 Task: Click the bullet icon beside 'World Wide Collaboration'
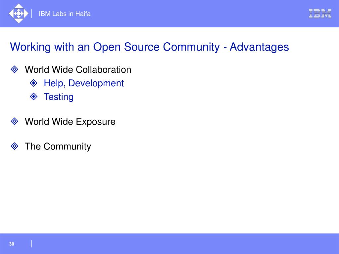point(15,69)
